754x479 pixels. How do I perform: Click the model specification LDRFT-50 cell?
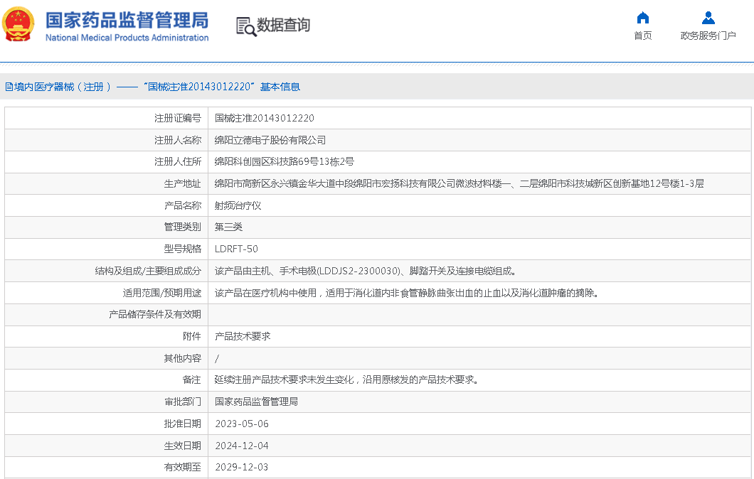pos(236,249)
